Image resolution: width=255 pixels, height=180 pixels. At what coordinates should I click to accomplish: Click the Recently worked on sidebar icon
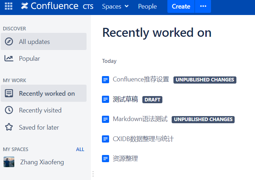9,94
